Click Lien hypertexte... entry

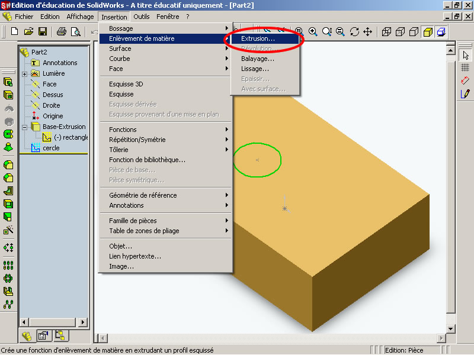click(166, 256)
